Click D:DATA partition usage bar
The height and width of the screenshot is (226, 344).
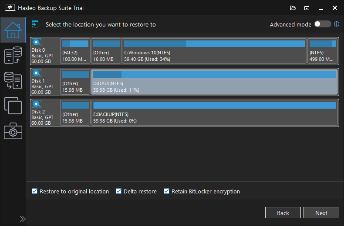coord(214,74)
